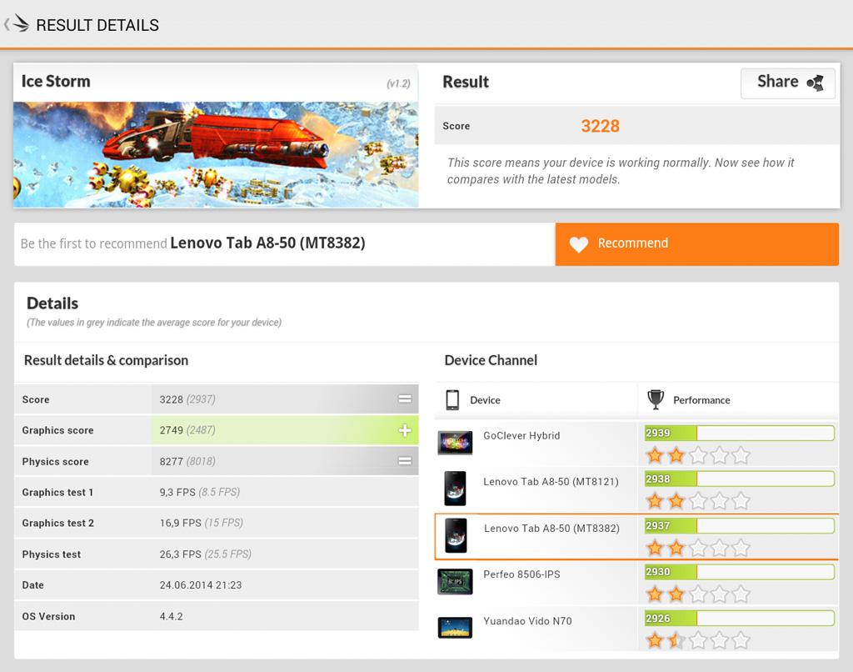Expand the Physics score row icon
The height and width of the screenshot is (672, 853).
tap(405, 461)
